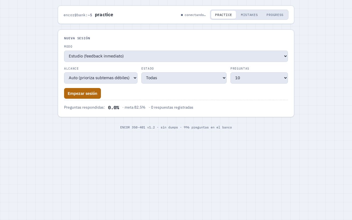This screenshot has width=352, height=220.
Task: Click the 'encor@bank:~$' prompt text
Action: [78, 15]
